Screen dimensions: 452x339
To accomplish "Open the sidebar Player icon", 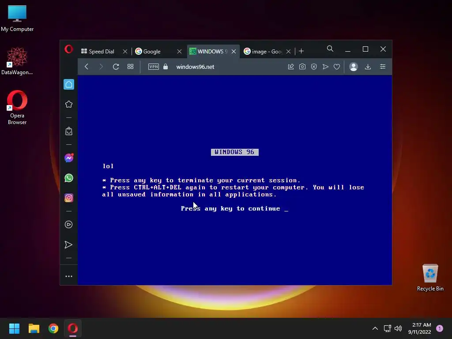I will 68,225.
